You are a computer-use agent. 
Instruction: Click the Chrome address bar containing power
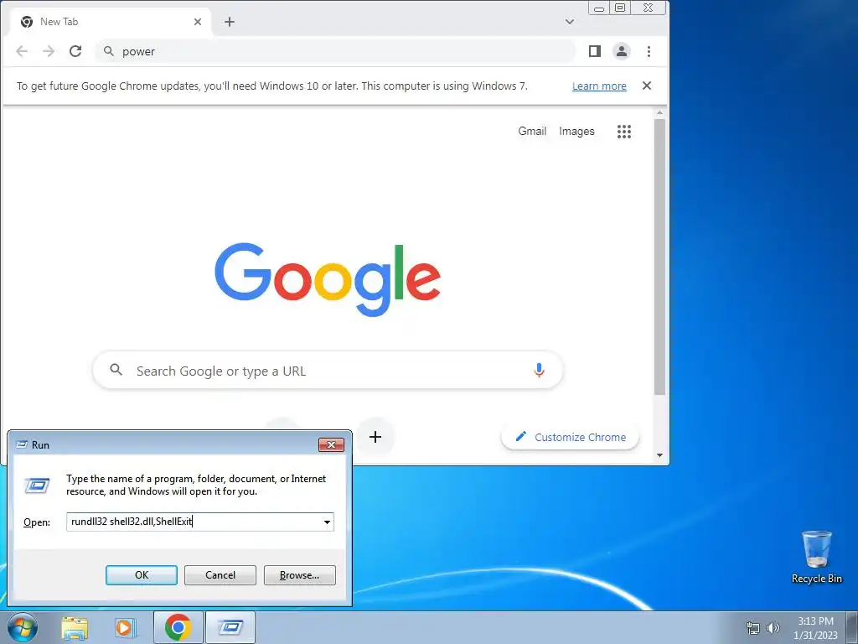pos(335,51)
